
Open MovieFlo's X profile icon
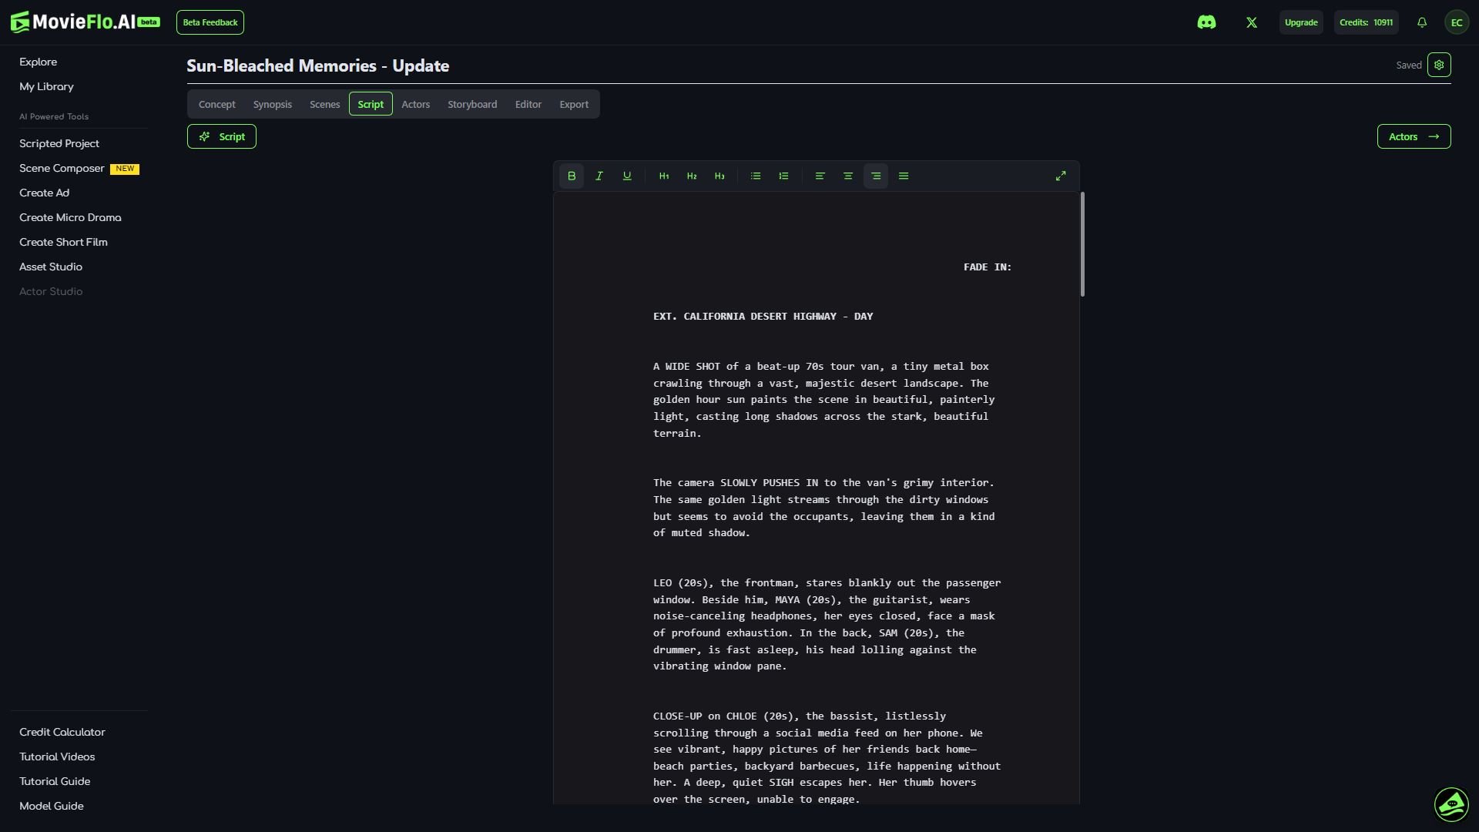point(1251,22)
